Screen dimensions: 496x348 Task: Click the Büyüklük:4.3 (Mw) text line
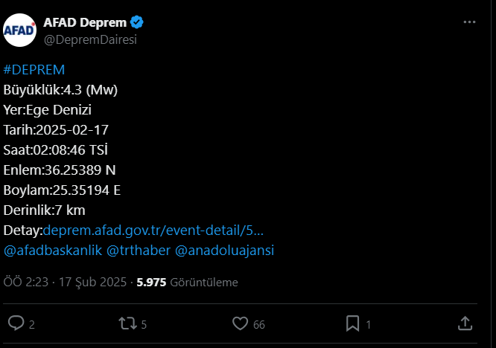[x=61, y=90]
